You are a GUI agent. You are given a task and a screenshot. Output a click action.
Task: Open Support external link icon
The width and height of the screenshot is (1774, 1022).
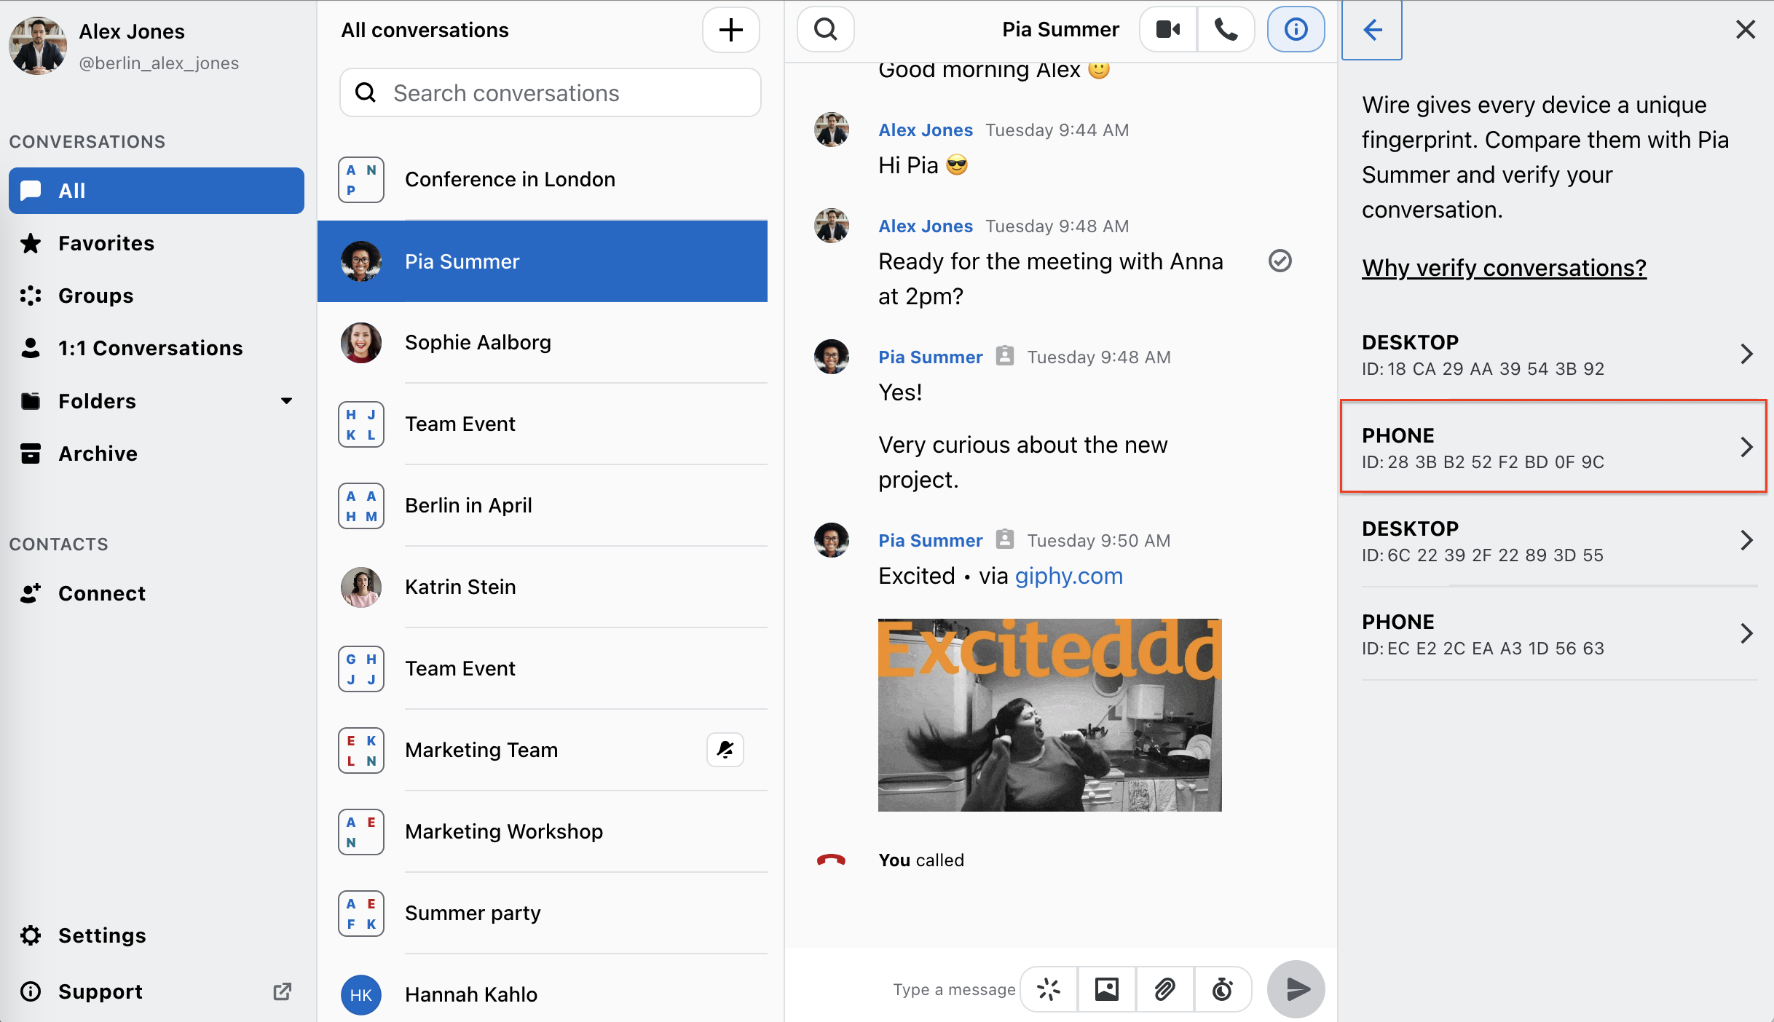tap(282, 991)
